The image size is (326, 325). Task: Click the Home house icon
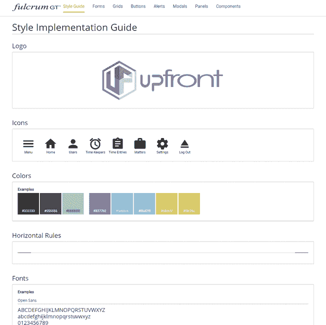click(50, 143)
